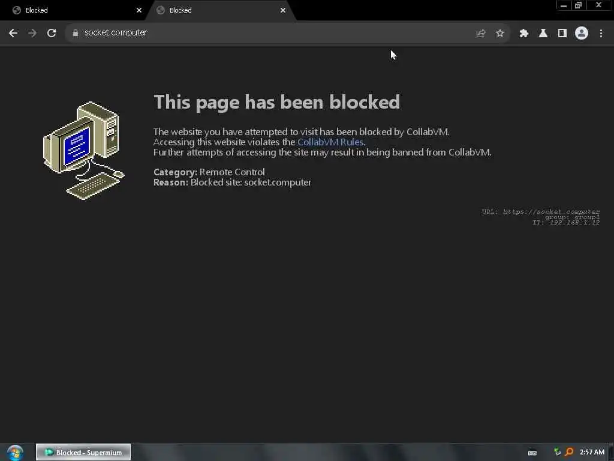View site information lock icon
The height and width of the screenshot is (461, 614).
(75, 33)
